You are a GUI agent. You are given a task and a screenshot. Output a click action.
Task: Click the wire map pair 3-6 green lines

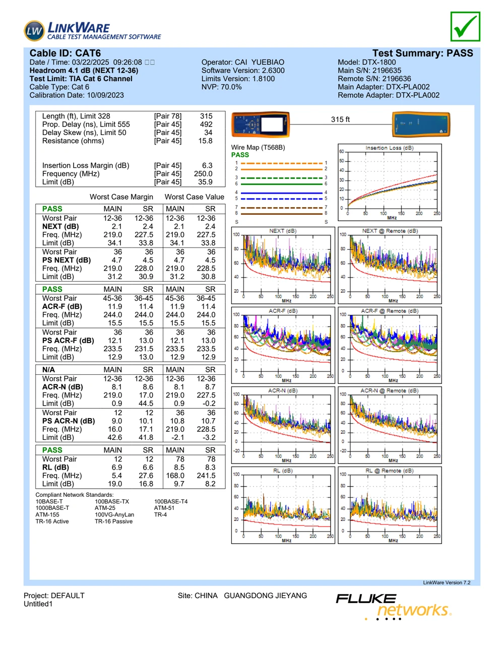[281, 181]
